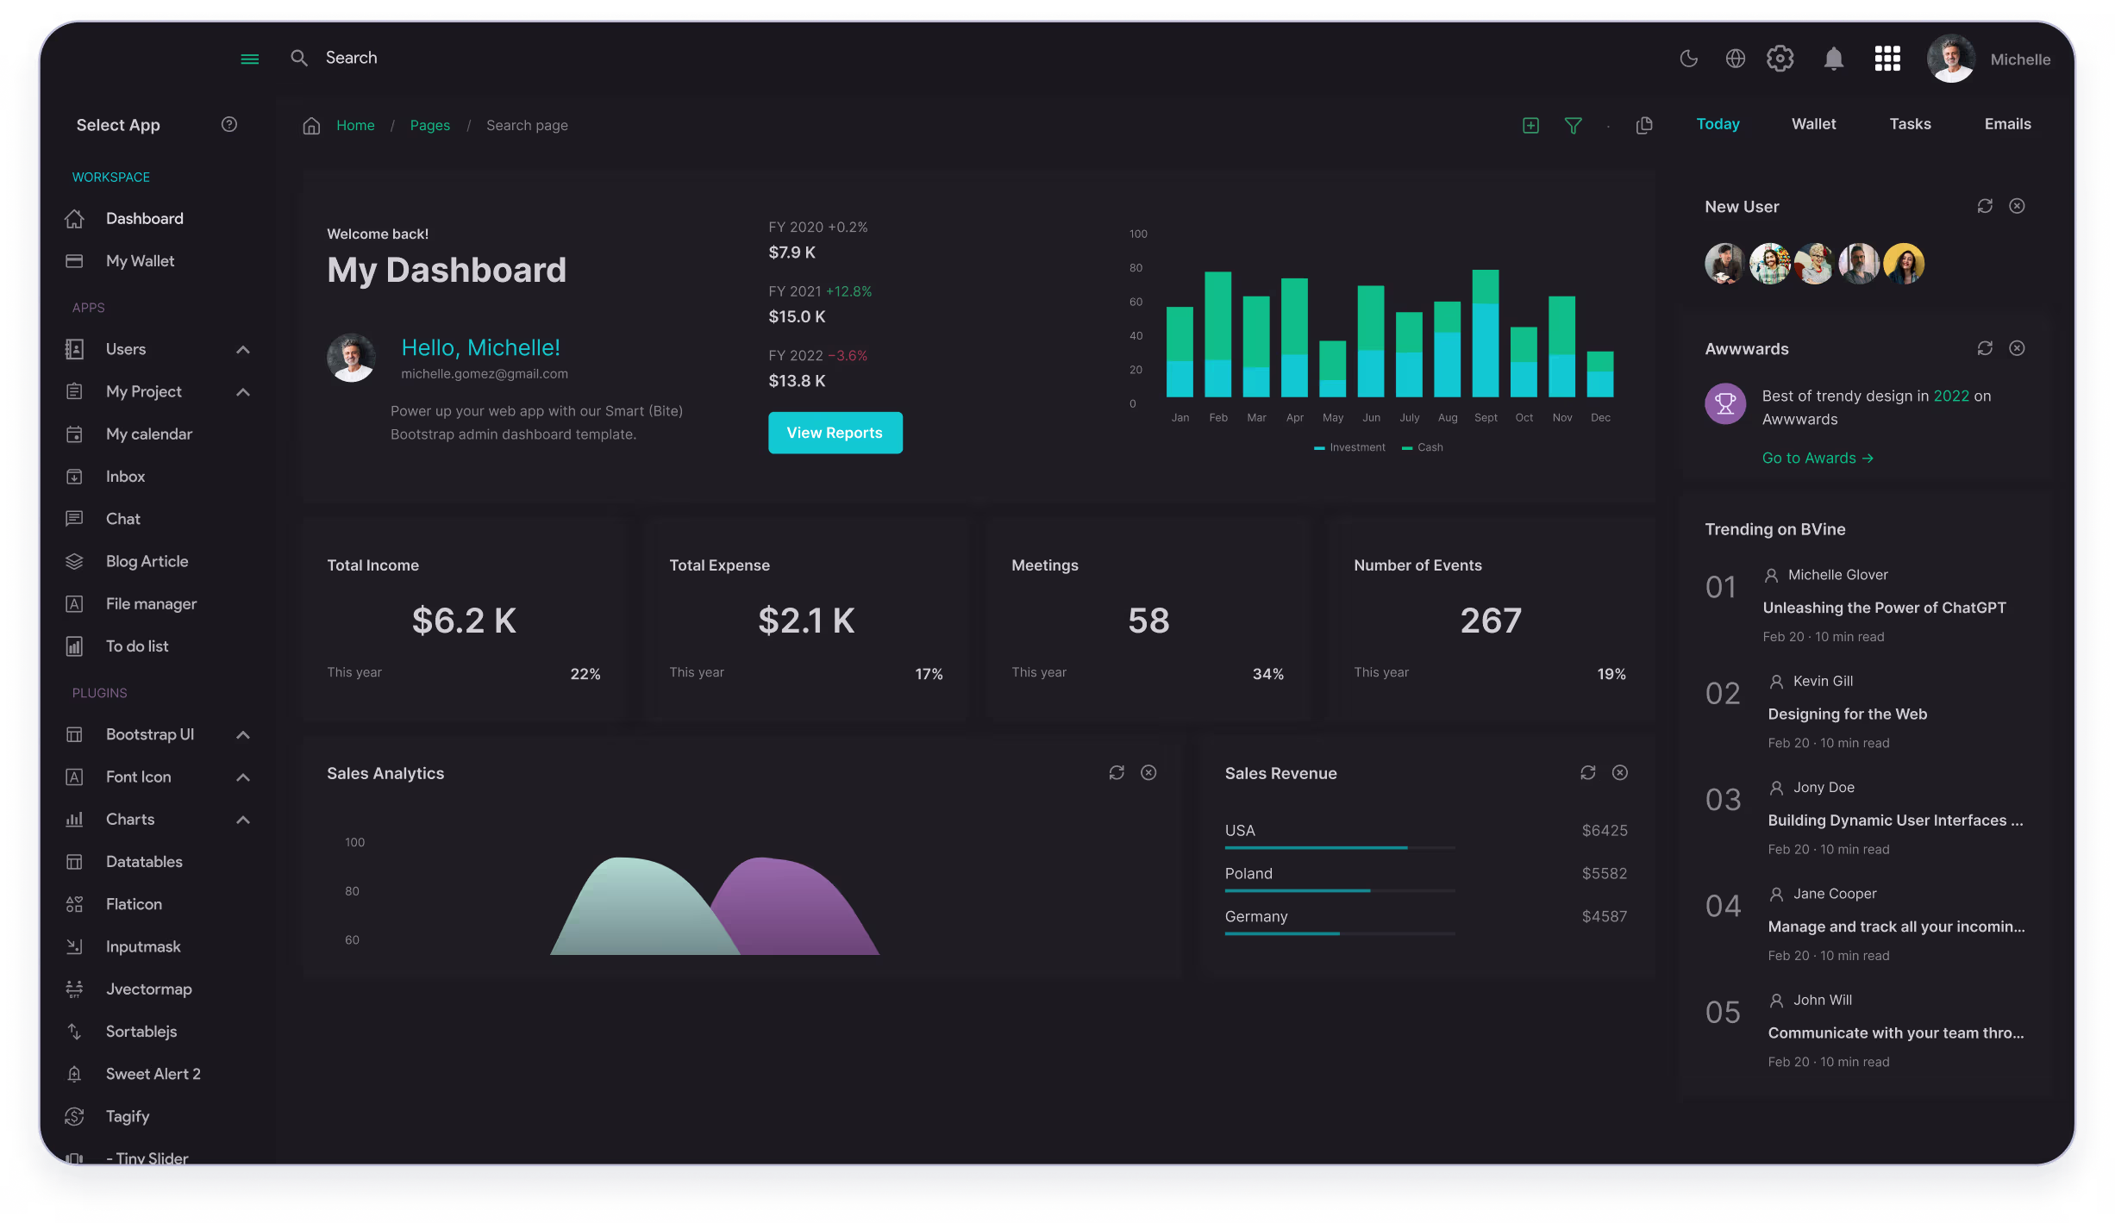This screenshot has height=1223, width=2115.
Task: Open article Designing for the Web
Action: click(x=1847, y=714)
